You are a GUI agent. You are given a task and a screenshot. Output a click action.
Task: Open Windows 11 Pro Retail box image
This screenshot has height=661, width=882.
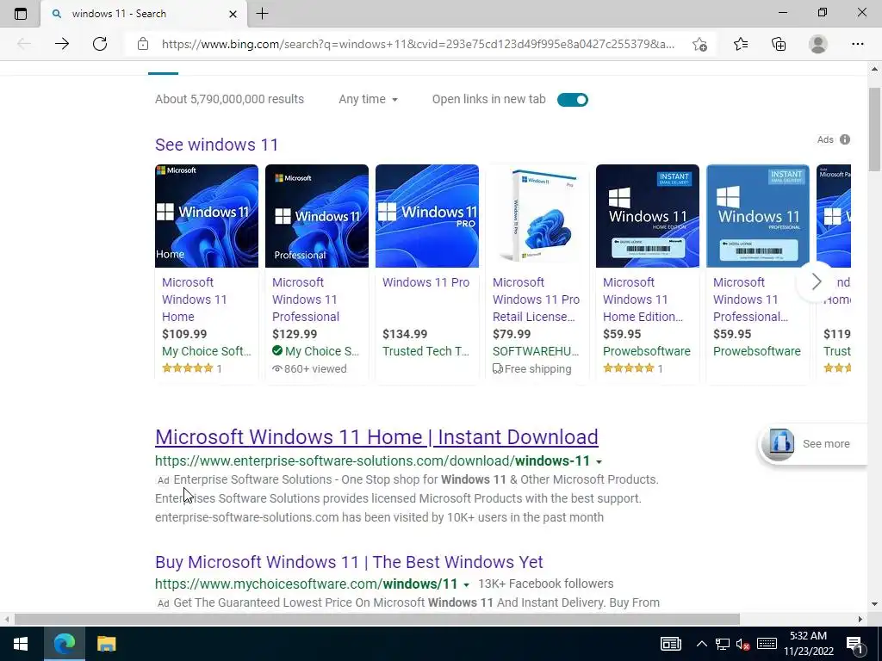537,216
